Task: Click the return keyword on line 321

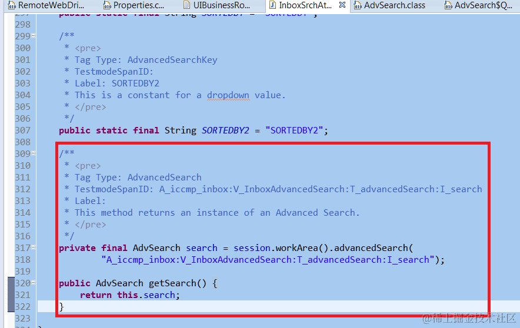Action: point(96,295)
